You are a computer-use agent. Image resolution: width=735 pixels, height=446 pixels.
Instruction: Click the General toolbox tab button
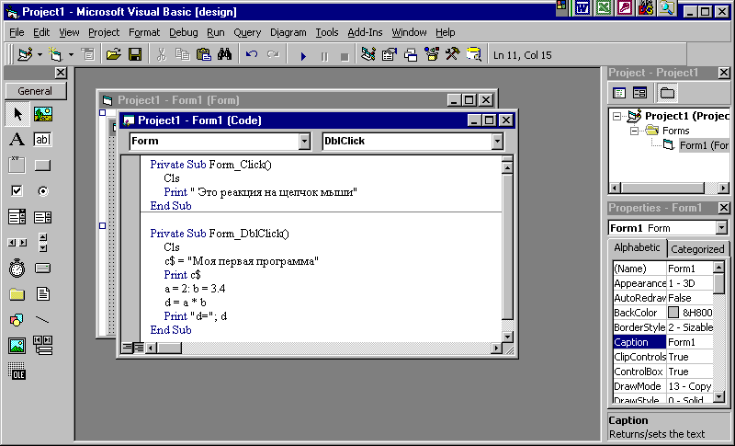(x=35, y=91)
